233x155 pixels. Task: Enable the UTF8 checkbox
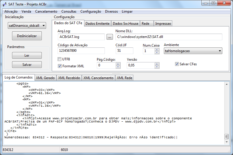click(59, 59)
